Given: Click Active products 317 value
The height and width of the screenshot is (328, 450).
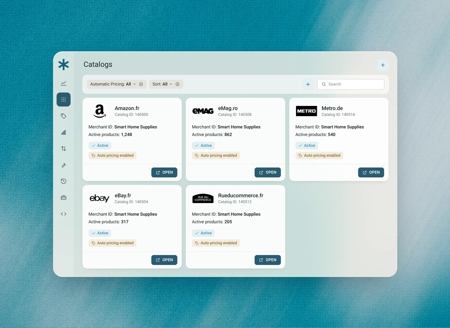Looking at the screenshot, I should click(125, 222).
